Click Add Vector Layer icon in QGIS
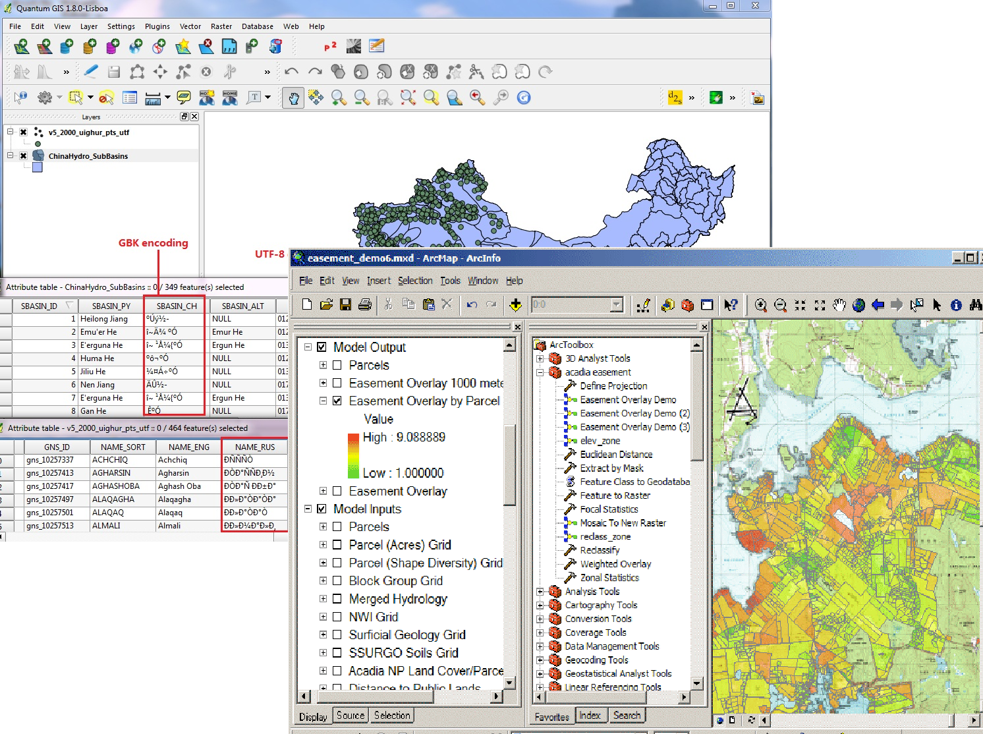The width and height of the screenshot is (983, 734). point(21,46)
